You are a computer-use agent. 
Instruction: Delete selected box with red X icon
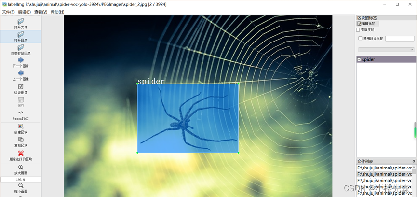[x=21, y=153]
